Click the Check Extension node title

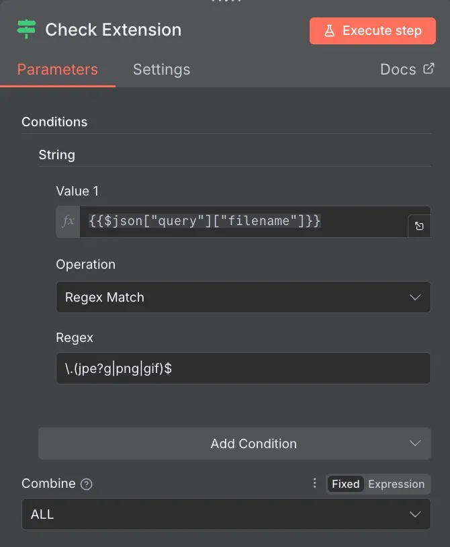tap(113, 30)
